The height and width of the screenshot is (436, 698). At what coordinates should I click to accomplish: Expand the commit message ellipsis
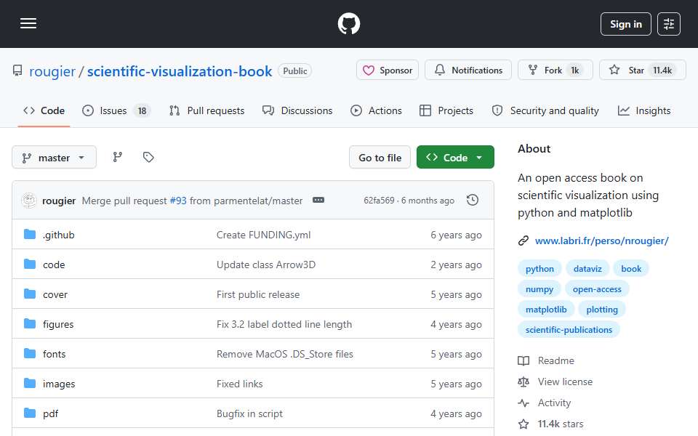(318, 201)
